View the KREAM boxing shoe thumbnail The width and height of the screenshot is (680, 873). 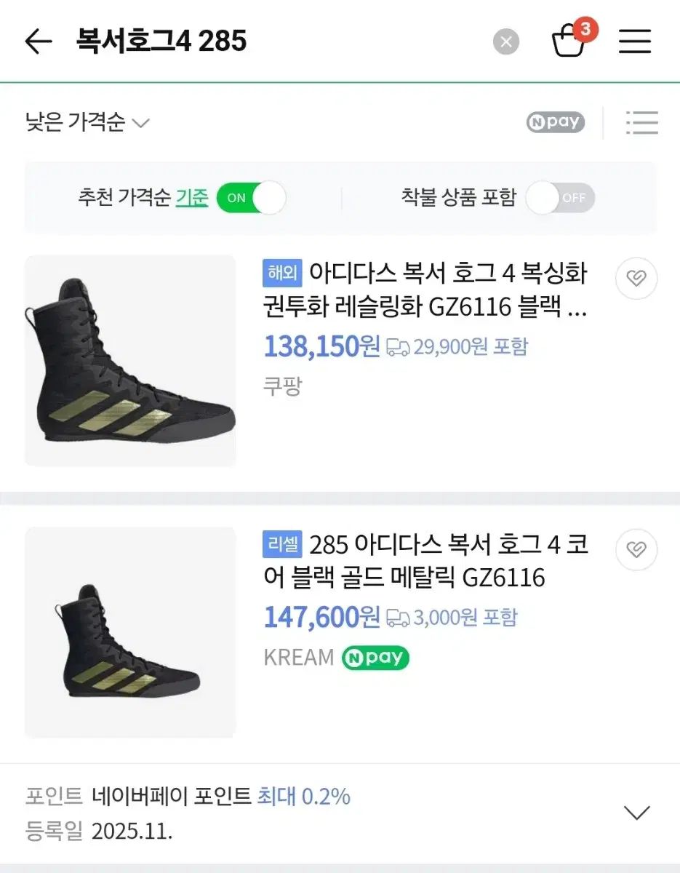coord(130,632)
